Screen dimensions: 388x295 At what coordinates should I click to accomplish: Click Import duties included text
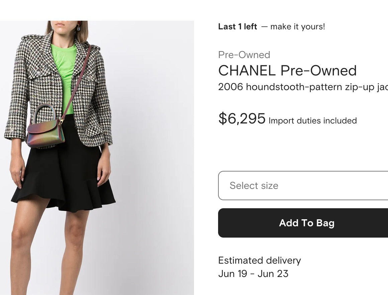point(312,121)
